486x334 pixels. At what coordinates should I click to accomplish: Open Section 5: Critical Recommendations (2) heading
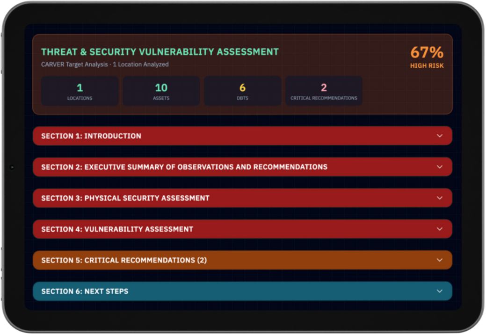click(x=124, y=260)
